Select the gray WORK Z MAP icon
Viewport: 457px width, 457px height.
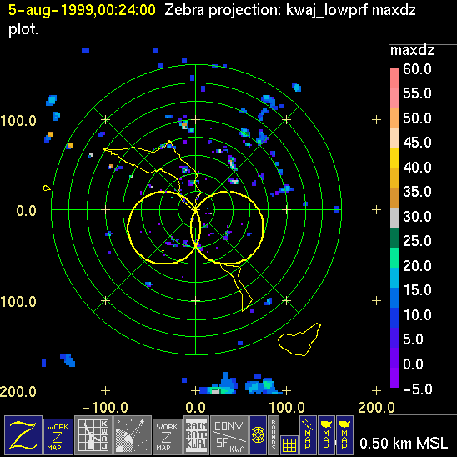click(168, 437)
